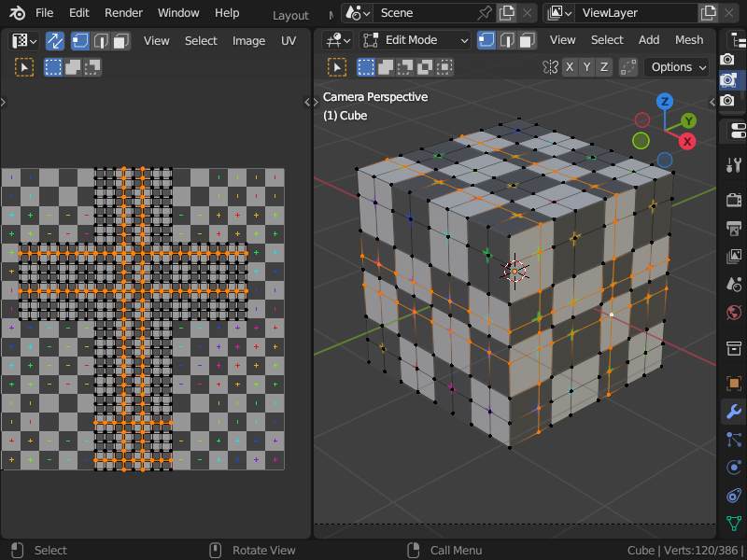Click the Z axis on navigation gizmo
Viewport: 747px width, 560px height.
pyautogui.click(x=665, y=102)
